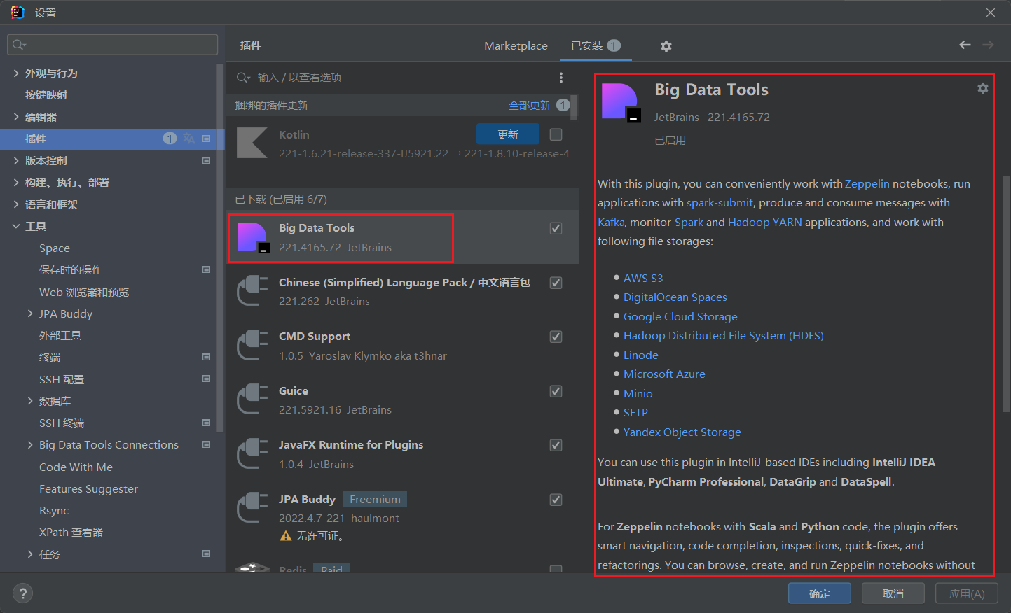Click the plugins settings gear icon
Viewport: 1011px width, 613px height.
click(666, 46)
